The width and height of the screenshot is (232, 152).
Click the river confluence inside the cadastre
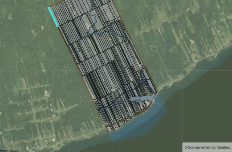(x=89, y=35)
